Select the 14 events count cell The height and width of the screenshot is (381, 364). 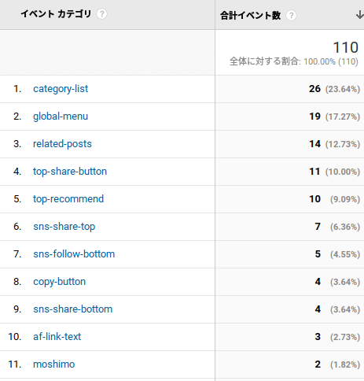click(314, 144)
